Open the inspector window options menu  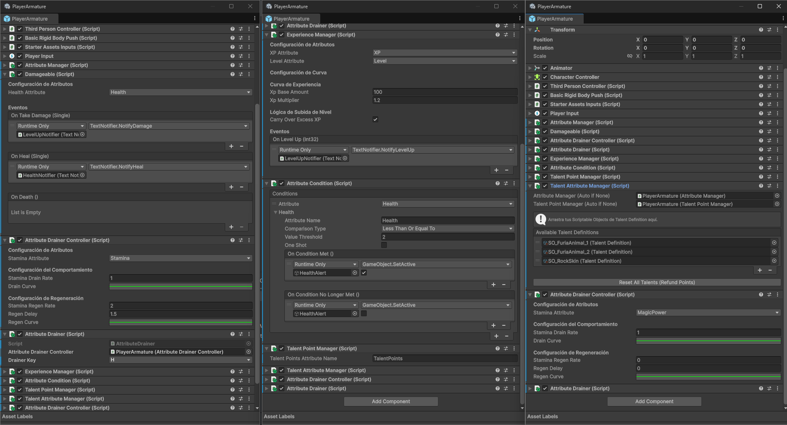point(254,18)
